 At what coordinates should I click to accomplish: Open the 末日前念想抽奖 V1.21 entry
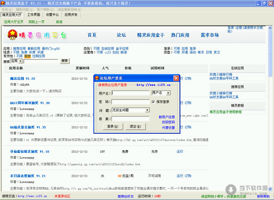(27, 176)
